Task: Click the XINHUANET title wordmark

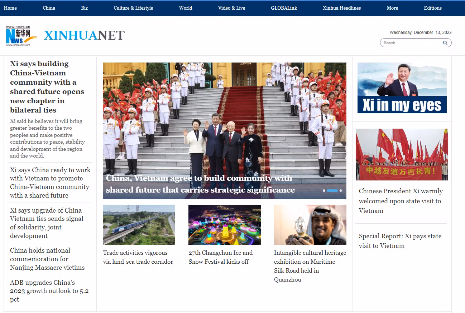Action: (84, 35)
